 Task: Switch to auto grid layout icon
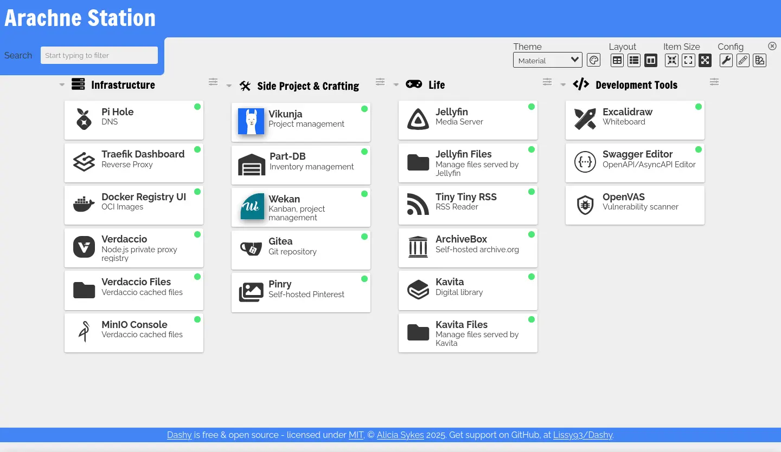click(x=617, y=60)
